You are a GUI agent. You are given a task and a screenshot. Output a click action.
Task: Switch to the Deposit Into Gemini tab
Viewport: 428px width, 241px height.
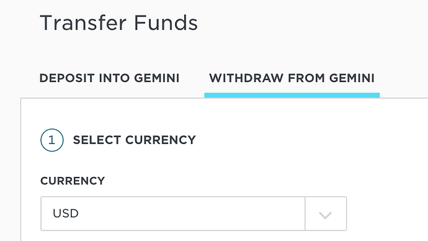pos(109,78)
